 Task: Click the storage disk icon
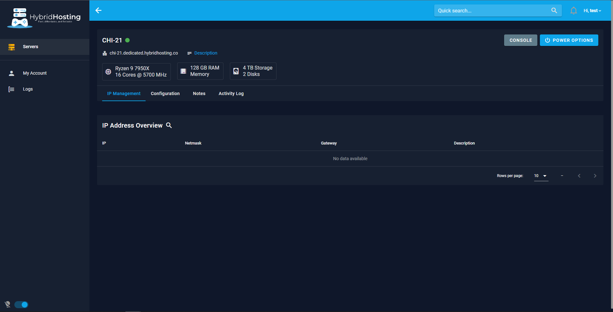[x=236, y=71]
